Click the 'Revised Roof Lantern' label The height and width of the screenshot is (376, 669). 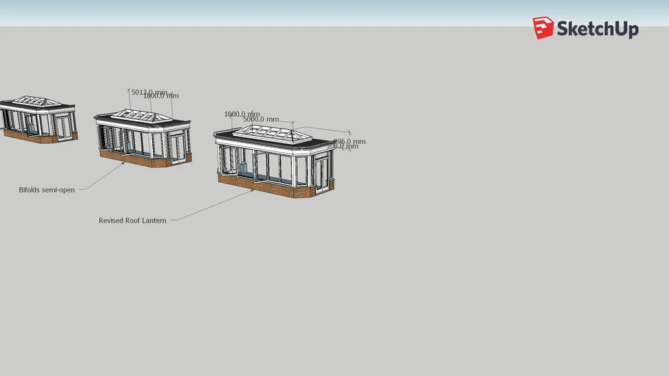pyautogui.click(x=132, y=220)
